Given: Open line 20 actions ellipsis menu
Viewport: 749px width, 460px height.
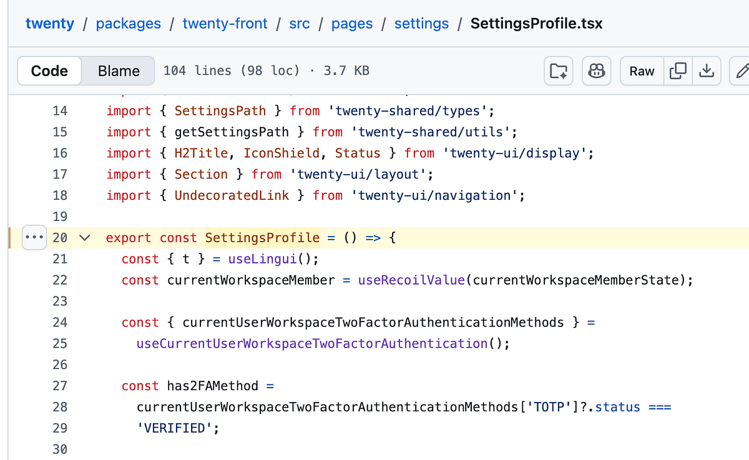Looking at the screenshot, I should (x=33, y=238).
